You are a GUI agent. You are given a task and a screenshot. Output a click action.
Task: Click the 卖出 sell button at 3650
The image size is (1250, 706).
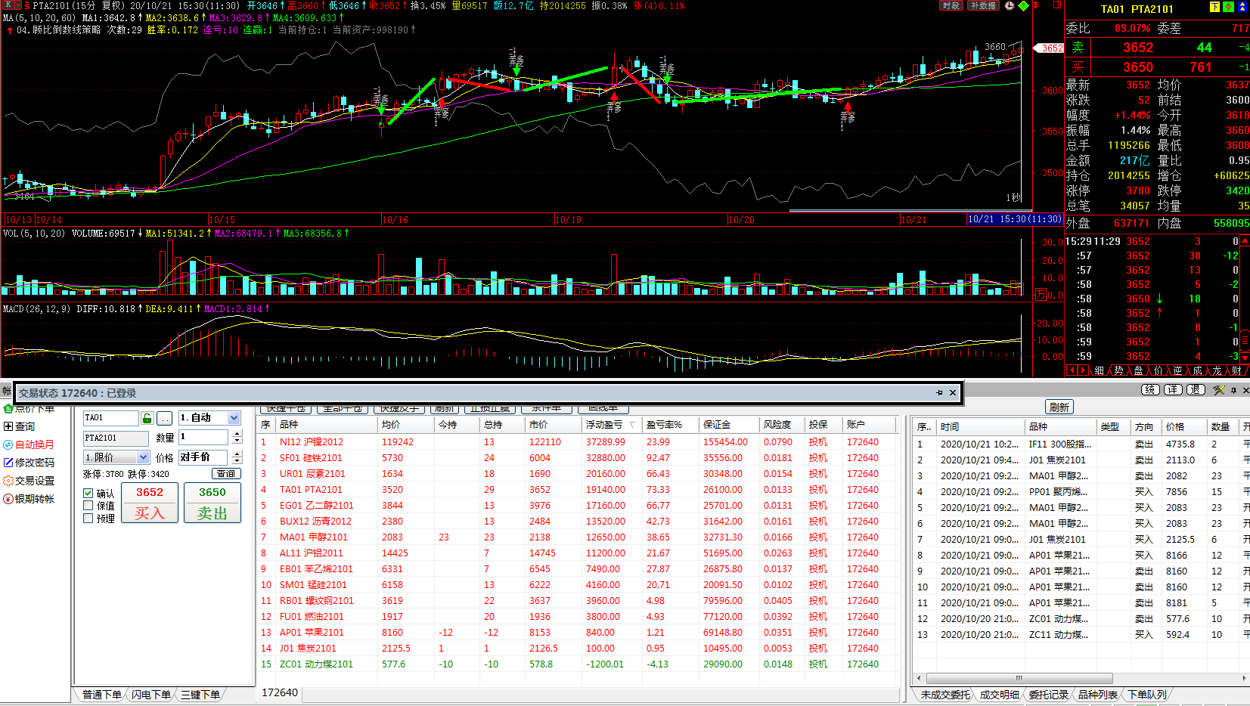pos(212,503)
